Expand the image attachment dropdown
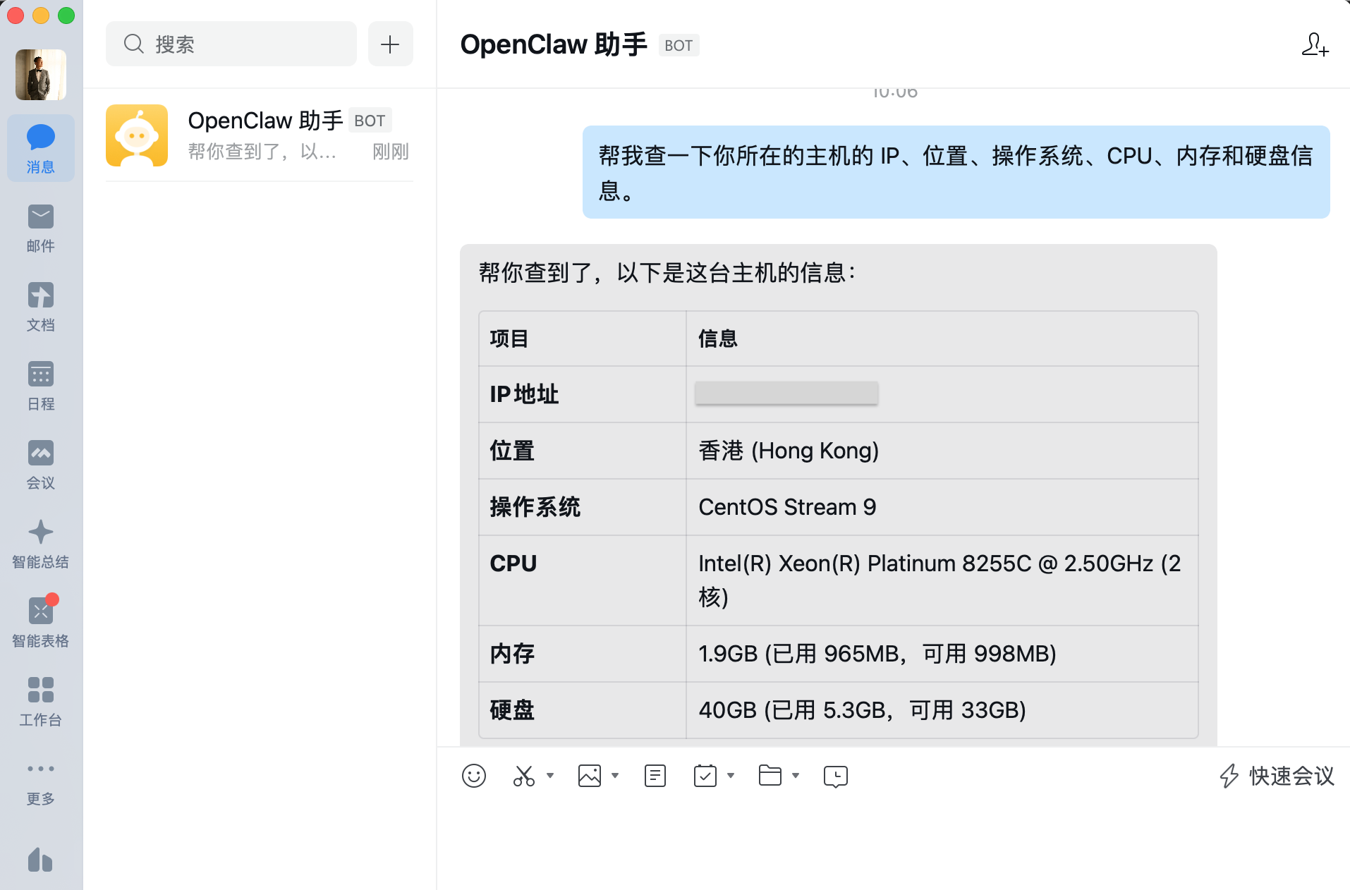The height and width of the screenshot is (890, 1350). coord(615,777)
